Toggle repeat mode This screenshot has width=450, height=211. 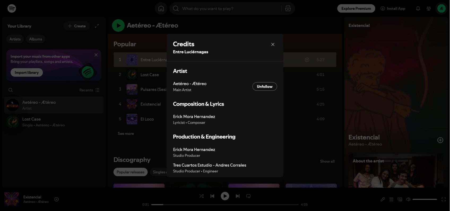pyautogui.click(x=248, y=196)
